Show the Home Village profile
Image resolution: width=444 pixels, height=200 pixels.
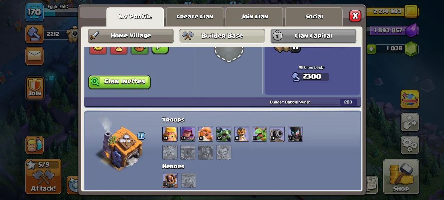[131, 36]
